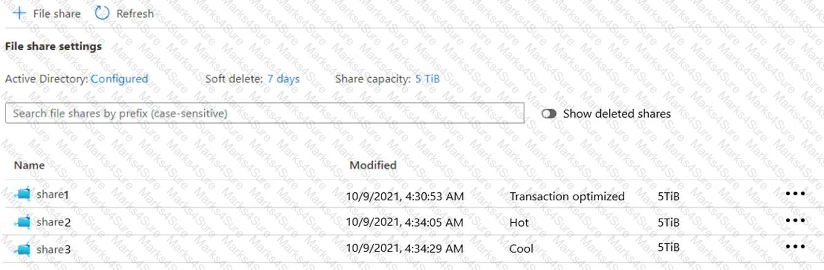Image resolution: width=824 pixels, height=270 pixels.
Task: Click the plus icon for File share
Action: (x=20, y=13)
